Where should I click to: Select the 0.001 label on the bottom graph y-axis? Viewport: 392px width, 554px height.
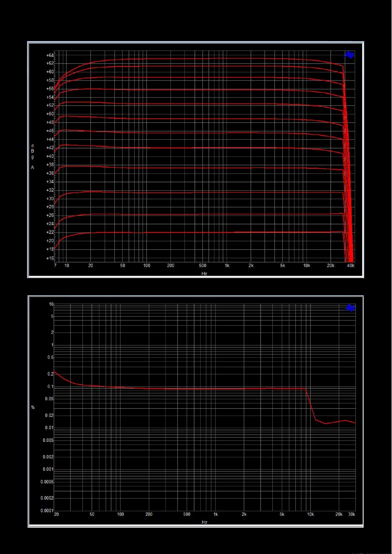tap(48, 470)
